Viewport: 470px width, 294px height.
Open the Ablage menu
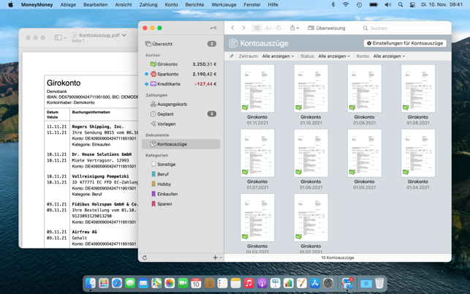point(68,4)
